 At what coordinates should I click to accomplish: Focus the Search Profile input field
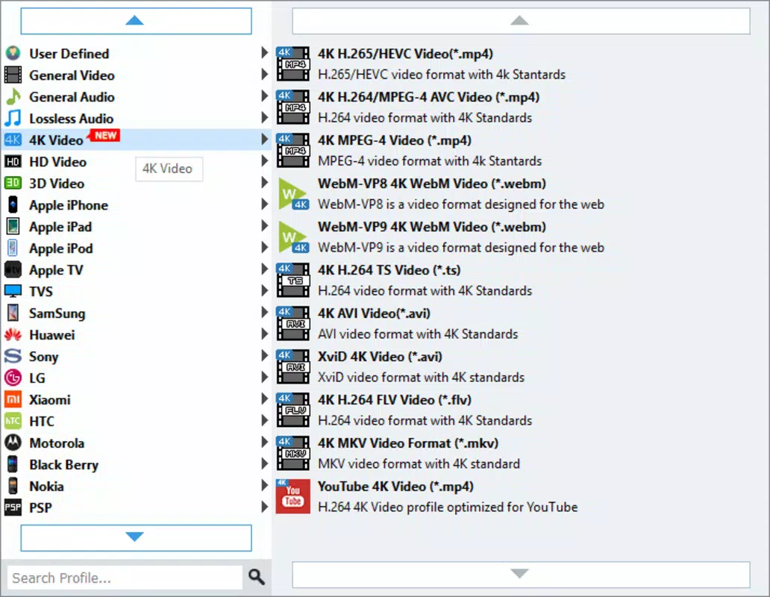(125, 578)
